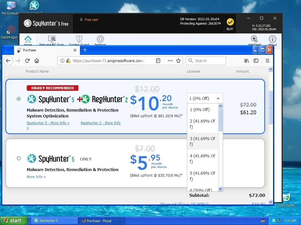The height and width of the screenshot is (225, 301).
Task: Click the browser forward arrow
Action: point(18,61)
